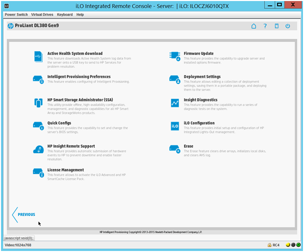
Task: Click the javascript:void(0); status tooltip
Action: [19, 238]
